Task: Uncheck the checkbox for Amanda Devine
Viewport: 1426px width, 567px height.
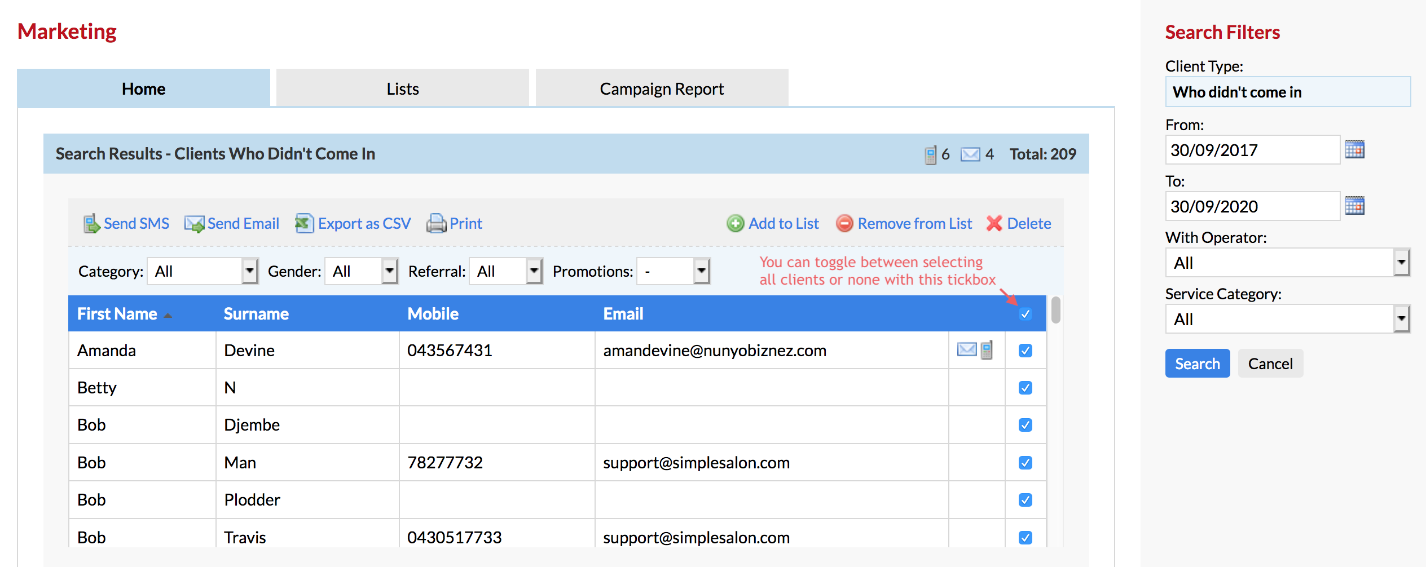Action: [x=1026, y=351]
